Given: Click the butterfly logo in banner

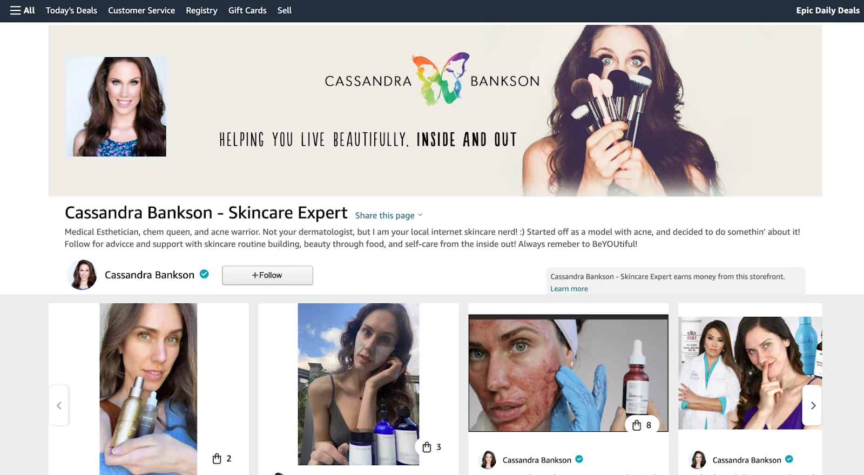Looking at the screenshot, I should (x=441, y=78).
